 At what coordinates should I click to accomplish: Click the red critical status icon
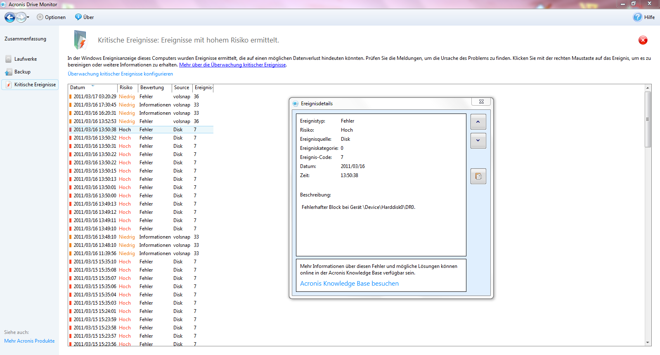tap(643, 40)
